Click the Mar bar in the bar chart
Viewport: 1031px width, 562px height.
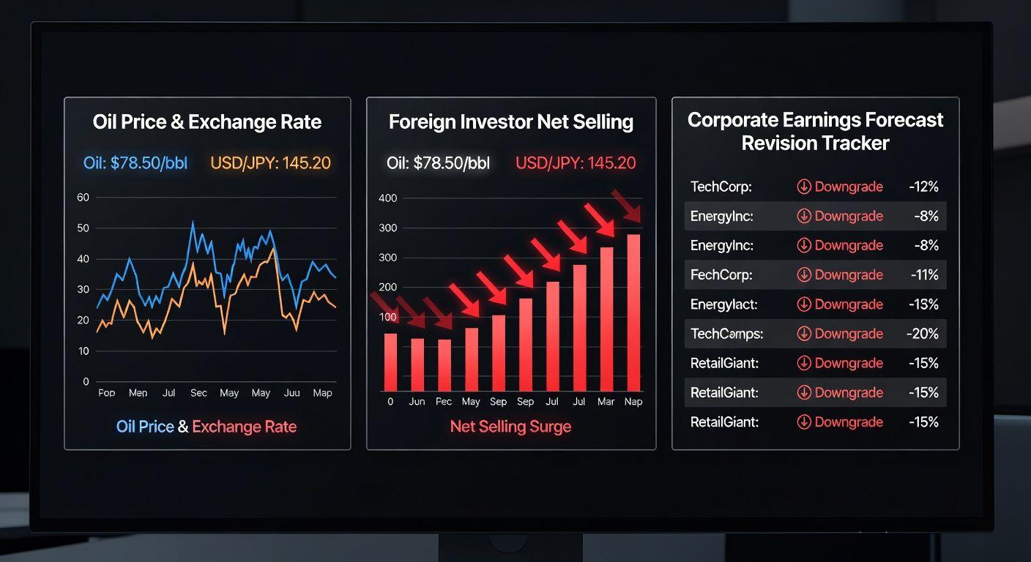click(x=606, y=319)
